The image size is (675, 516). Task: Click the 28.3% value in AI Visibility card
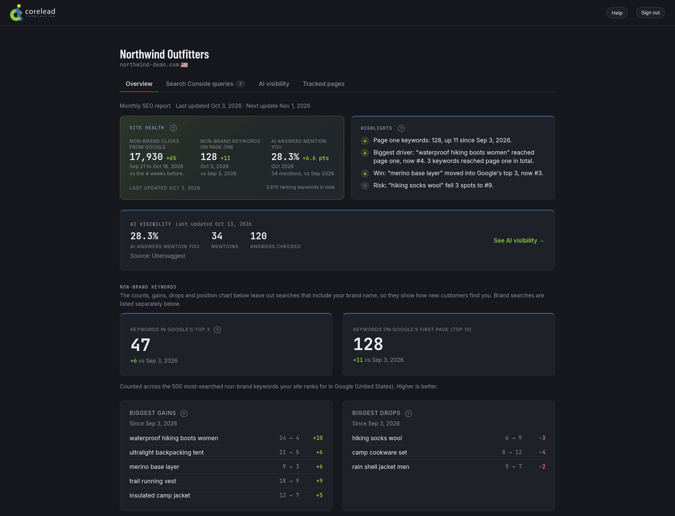click(x=144, y=236)
